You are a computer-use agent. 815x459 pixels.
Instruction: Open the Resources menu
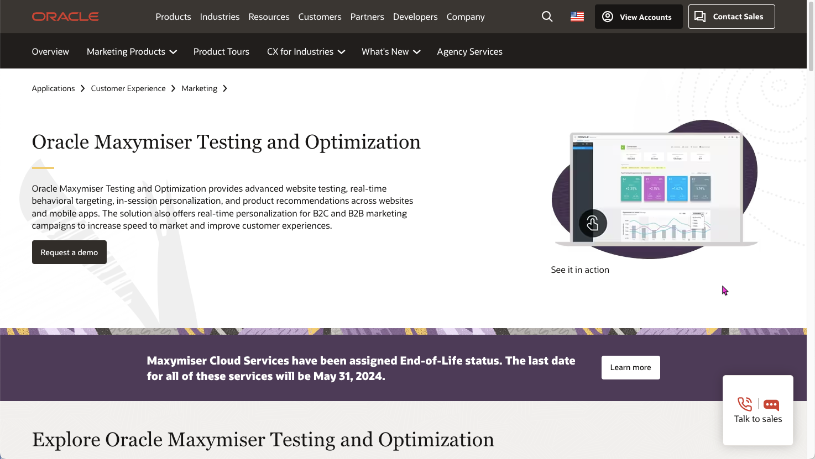[x=269, y=17]
